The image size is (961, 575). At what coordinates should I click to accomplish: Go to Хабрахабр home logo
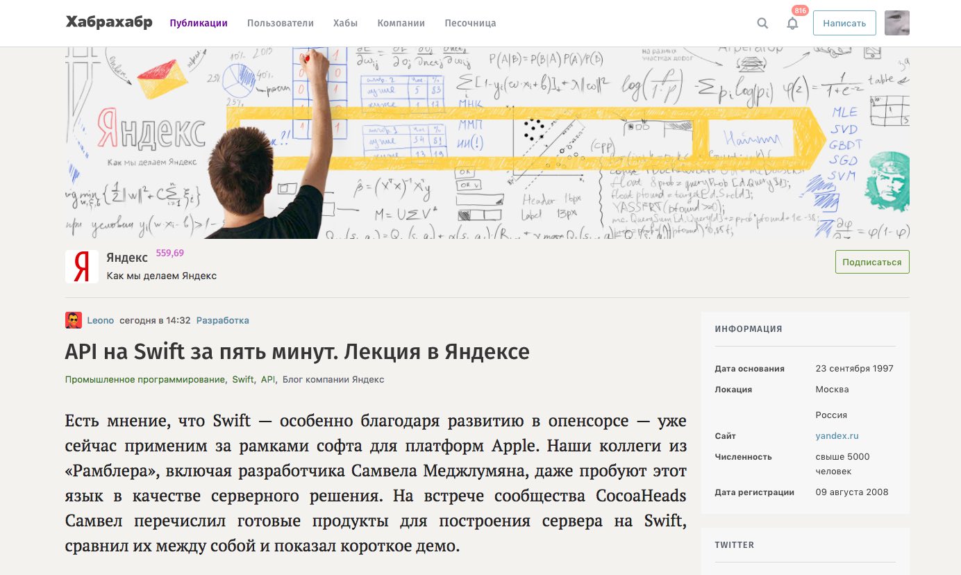coord(109,22)
